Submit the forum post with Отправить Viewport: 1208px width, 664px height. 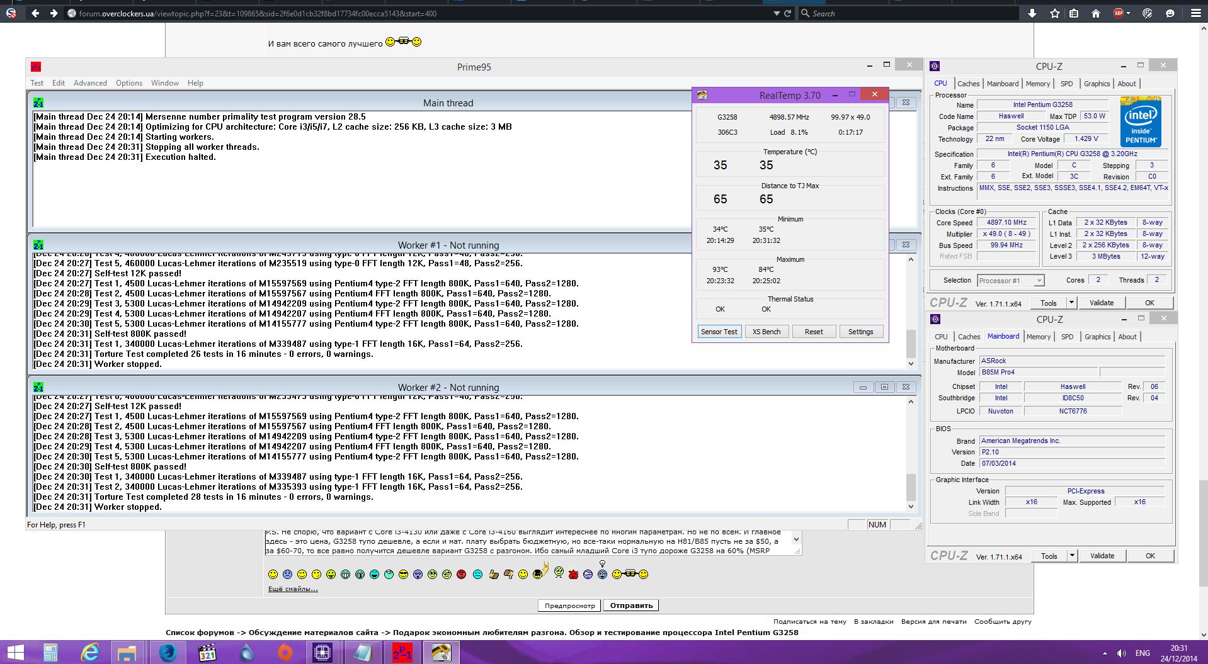click(631, 605)
